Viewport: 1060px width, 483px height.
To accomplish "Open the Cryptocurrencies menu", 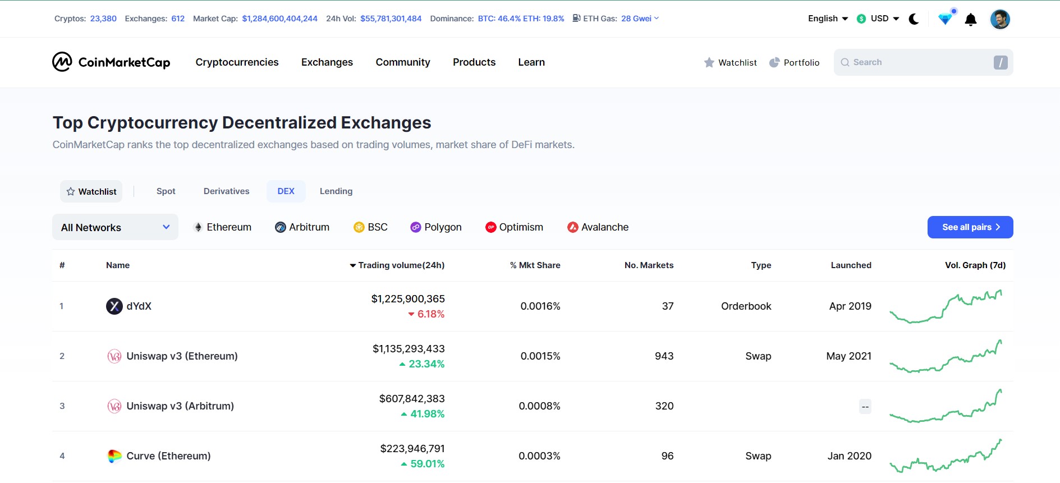I will coord(237,62).
